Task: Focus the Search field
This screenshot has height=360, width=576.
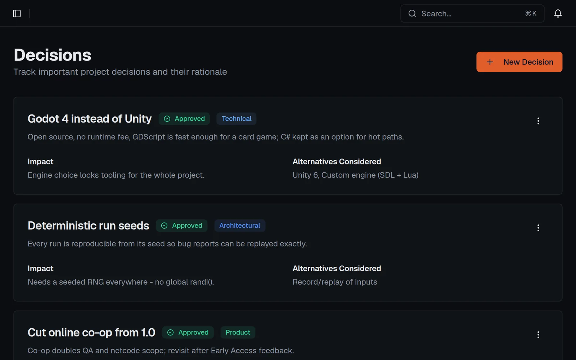Action: click(472, 14)
